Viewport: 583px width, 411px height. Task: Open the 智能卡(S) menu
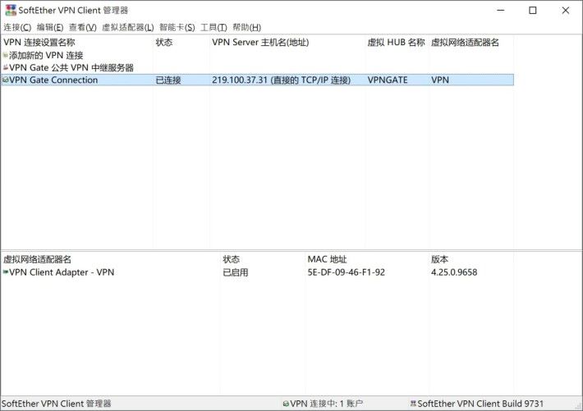tap(177, 27)
